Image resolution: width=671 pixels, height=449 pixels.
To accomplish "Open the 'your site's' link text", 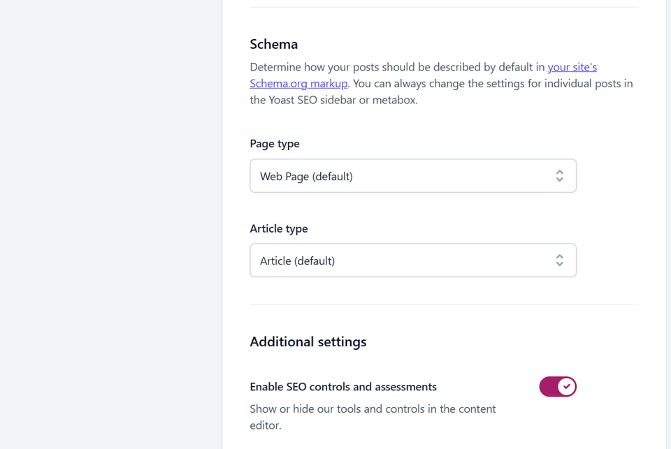I will point(572,67).
